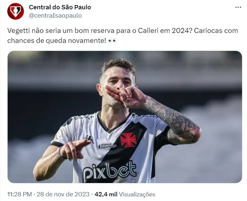The width and height of the screenshot is (247, 201).
Task: Open the three-dot more options menu
Action: point(238,7)
